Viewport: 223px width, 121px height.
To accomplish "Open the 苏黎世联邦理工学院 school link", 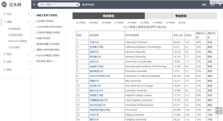I will click(x=100, y=110).
